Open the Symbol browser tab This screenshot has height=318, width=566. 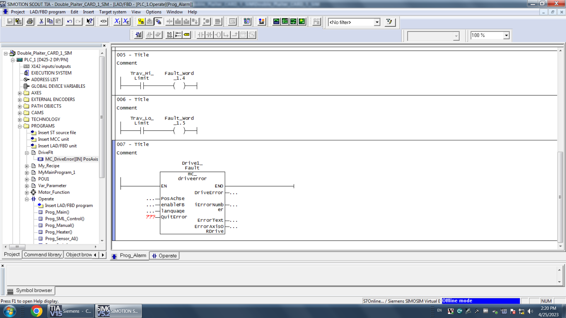[31, 291]
